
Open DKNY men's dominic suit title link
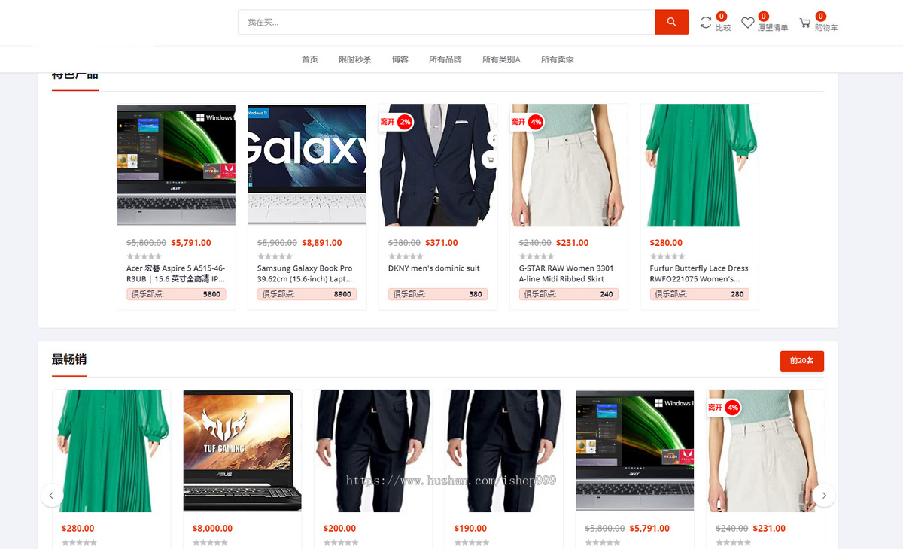point(434,268)
